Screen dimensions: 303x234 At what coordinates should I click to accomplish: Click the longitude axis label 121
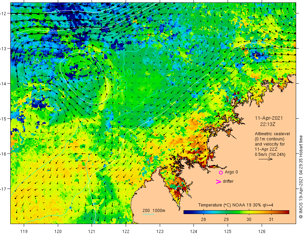pos(92,231)
